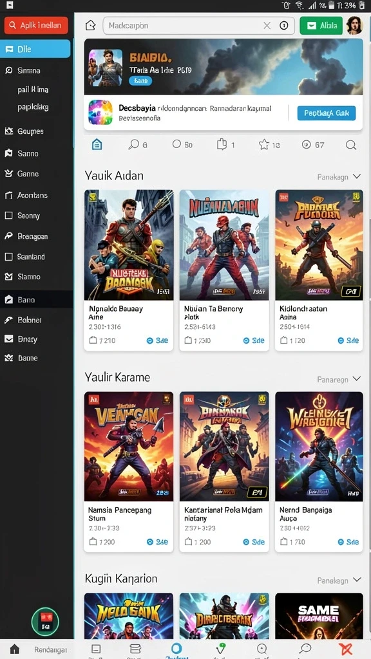The width and height of the screenshot is (371, 659).
Task: Select the Dile item in sidebar
Action: click(x=35, y=49)
